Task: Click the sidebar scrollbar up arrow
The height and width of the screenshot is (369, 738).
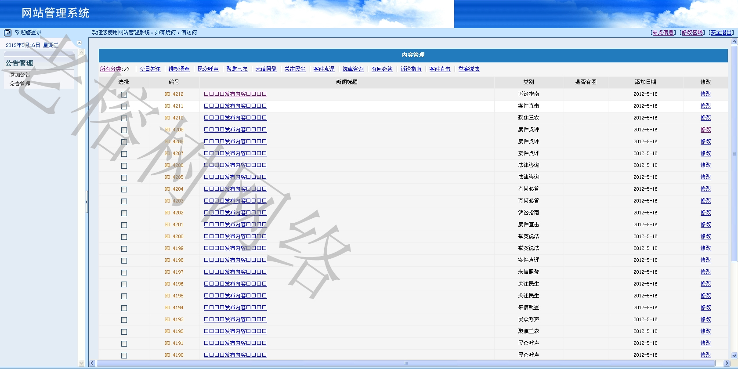Action: [81, 52]
